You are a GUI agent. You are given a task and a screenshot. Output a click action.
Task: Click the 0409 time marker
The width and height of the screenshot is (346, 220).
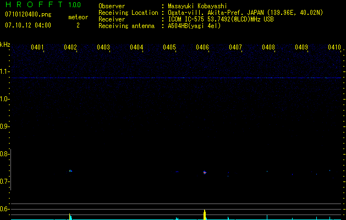coord(301,47)
